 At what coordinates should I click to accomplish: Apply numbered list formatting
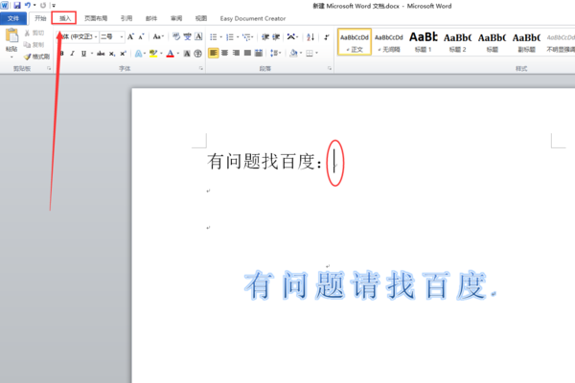(x=230, y=37)
